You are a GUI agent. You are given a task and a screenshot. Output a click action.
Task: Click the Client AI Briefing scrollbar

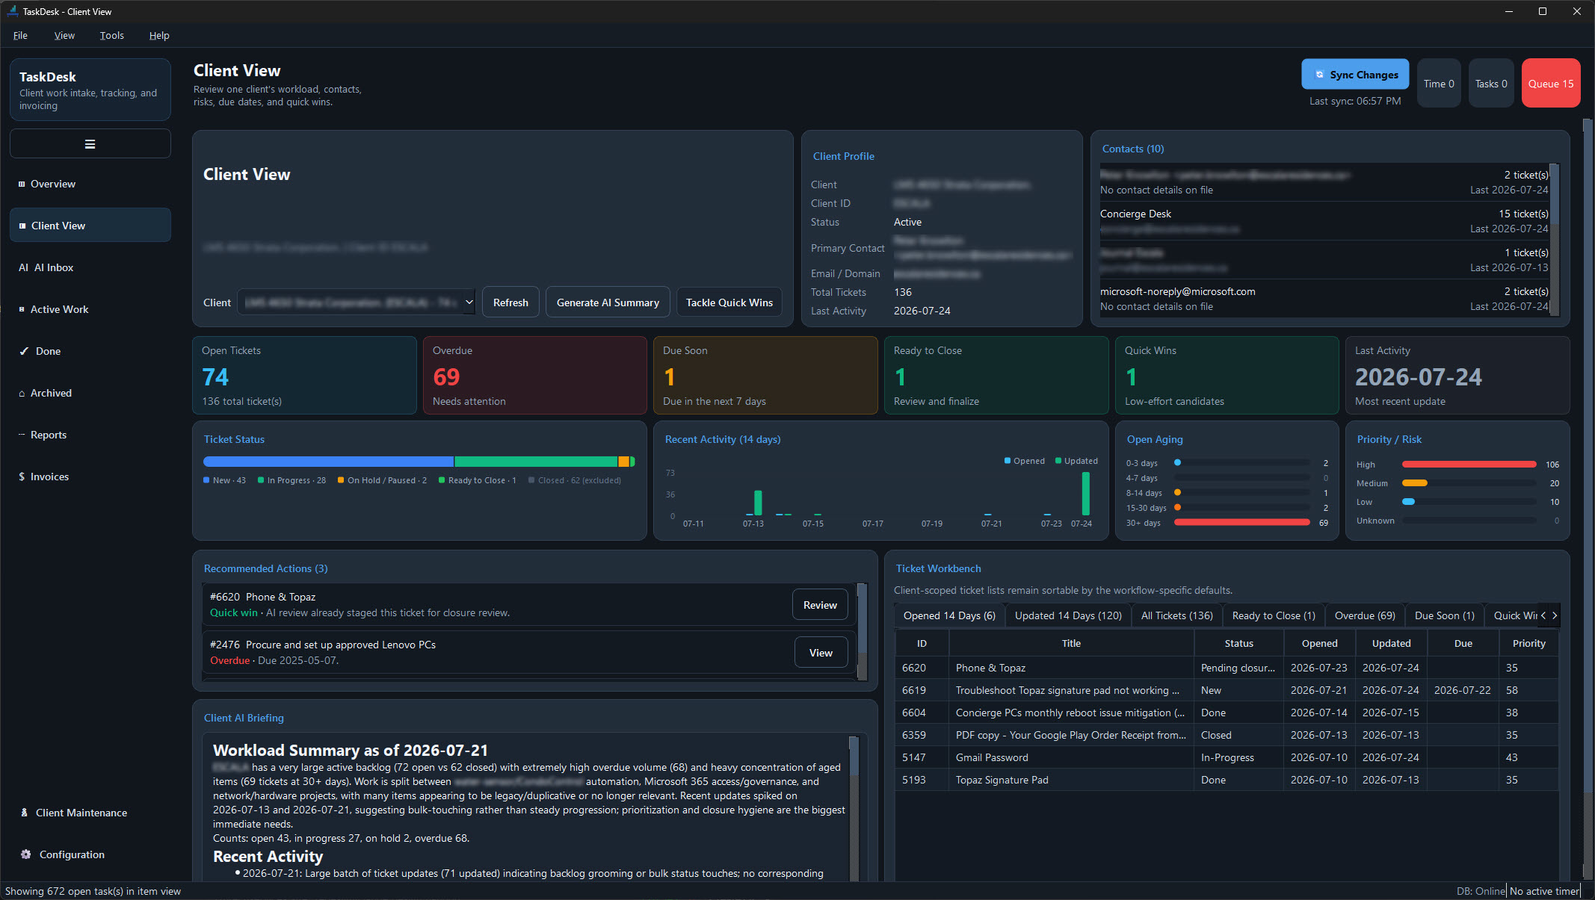click(854, 809)
